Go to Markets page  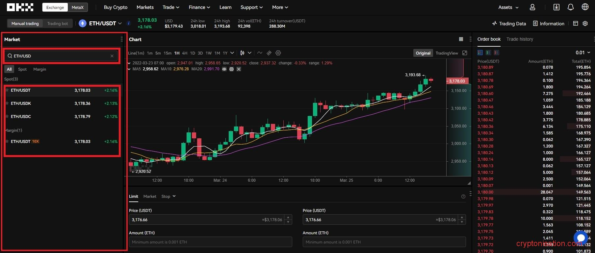click(x=145, y=7)
